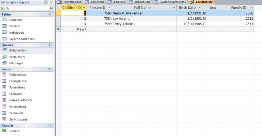Open the FamiliesQry query

(17, 57)
